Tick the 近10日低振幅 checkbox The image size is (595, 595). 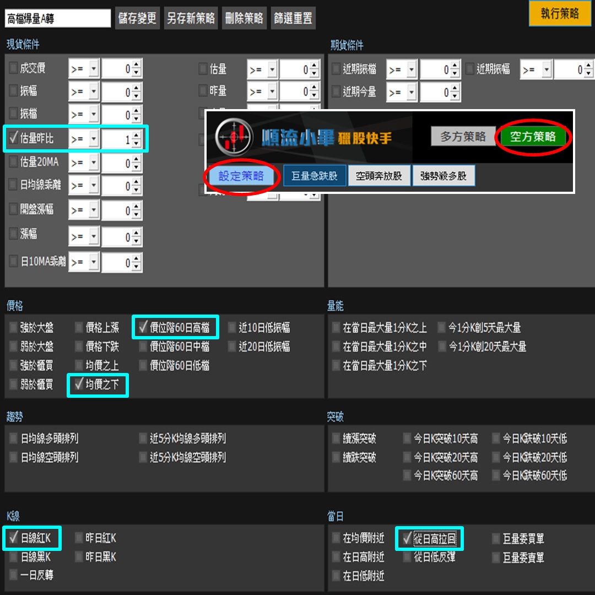[232, 327]
